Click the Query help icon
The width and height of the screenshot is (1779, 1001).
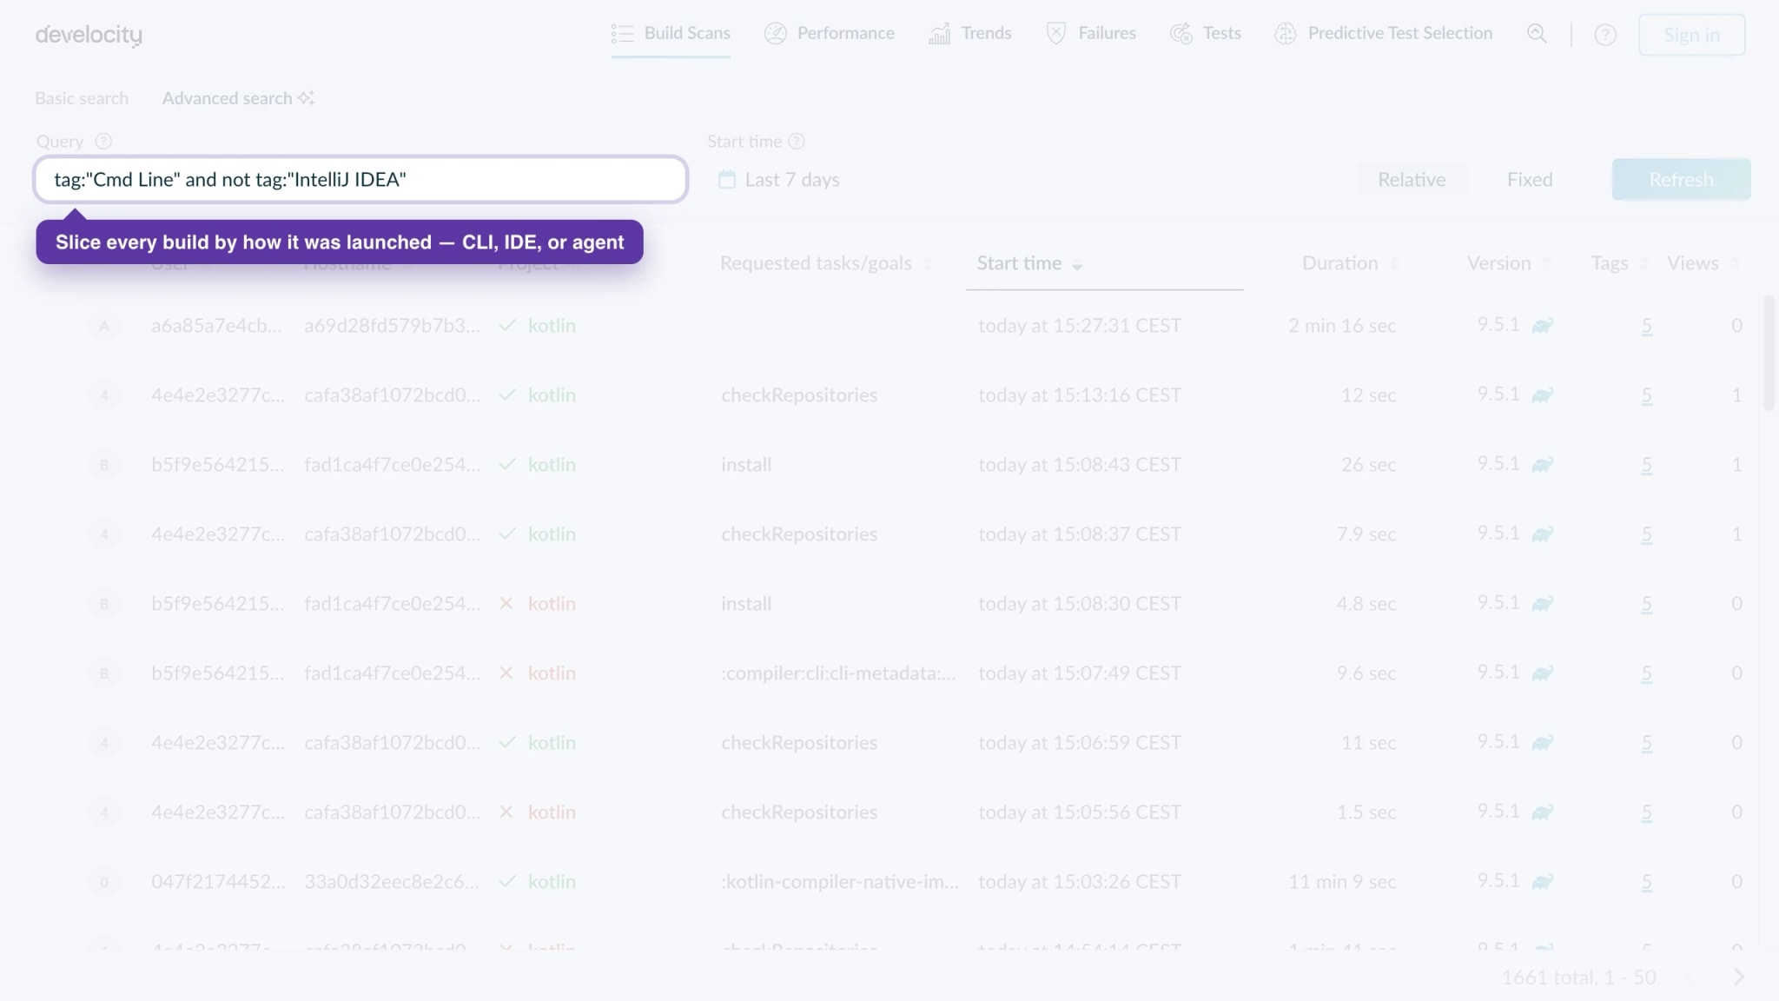point(103,141)
